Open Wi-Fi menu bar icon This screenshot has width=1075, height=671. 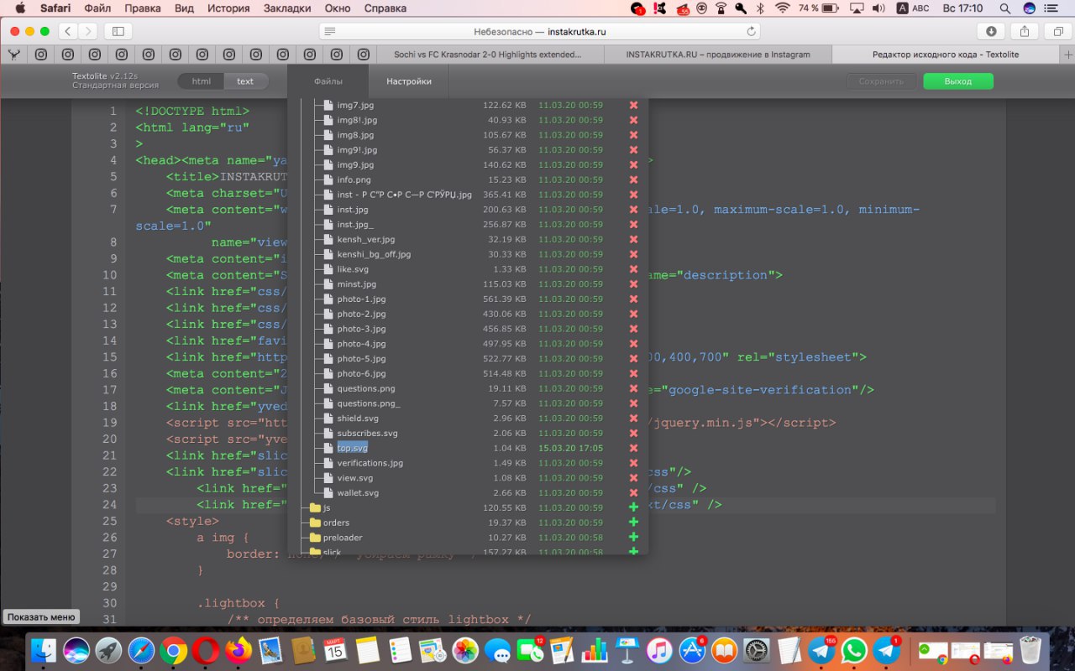(783, 8)
